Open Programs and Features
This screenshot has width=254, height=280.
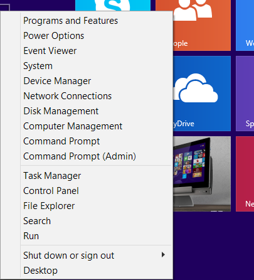point(71,21)
